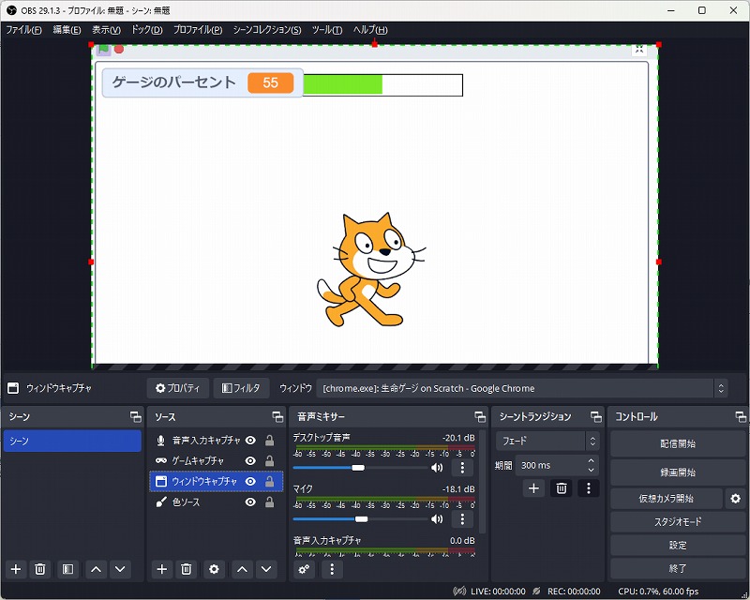Pop out the ソース dock
The image size is (750, 600).
pyautogui.click(x=277, y=417)
